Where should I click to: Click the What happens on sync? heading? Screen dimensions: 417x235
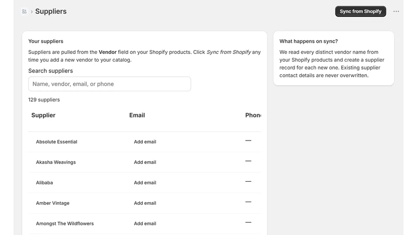[x=309, y=41]
